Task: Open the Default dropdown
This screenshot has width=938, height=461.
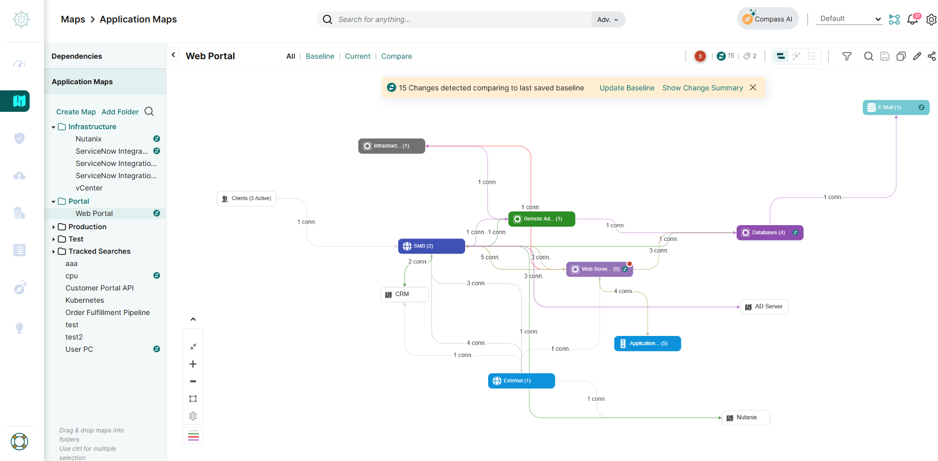Action: 850,19
